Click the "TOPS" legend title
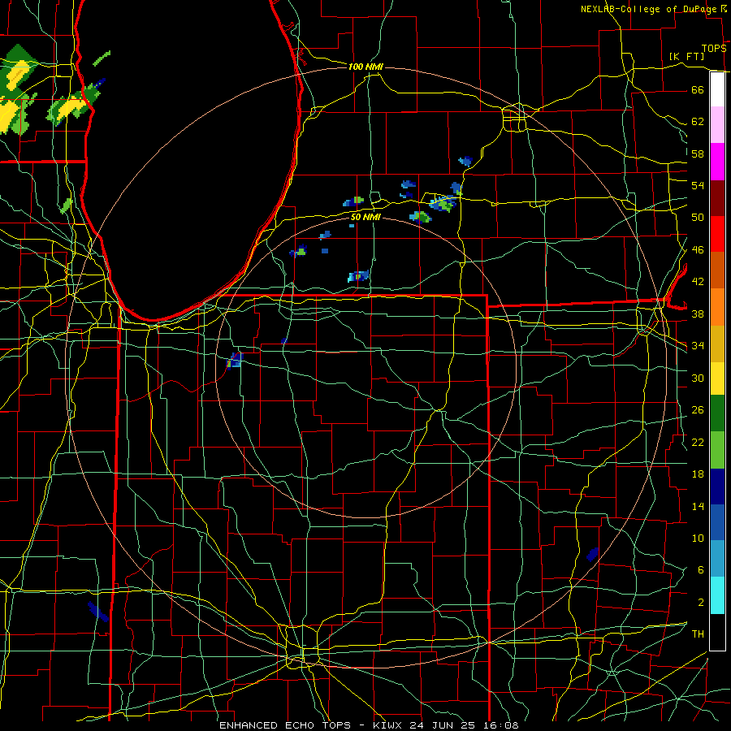The width and height of the screenshot is (731, 731). [714, 48]
